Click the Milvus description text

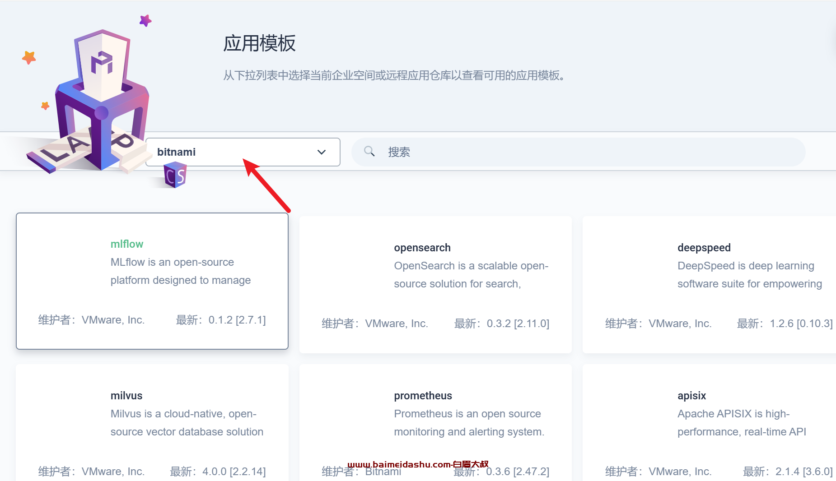click(x=187, y=423)
